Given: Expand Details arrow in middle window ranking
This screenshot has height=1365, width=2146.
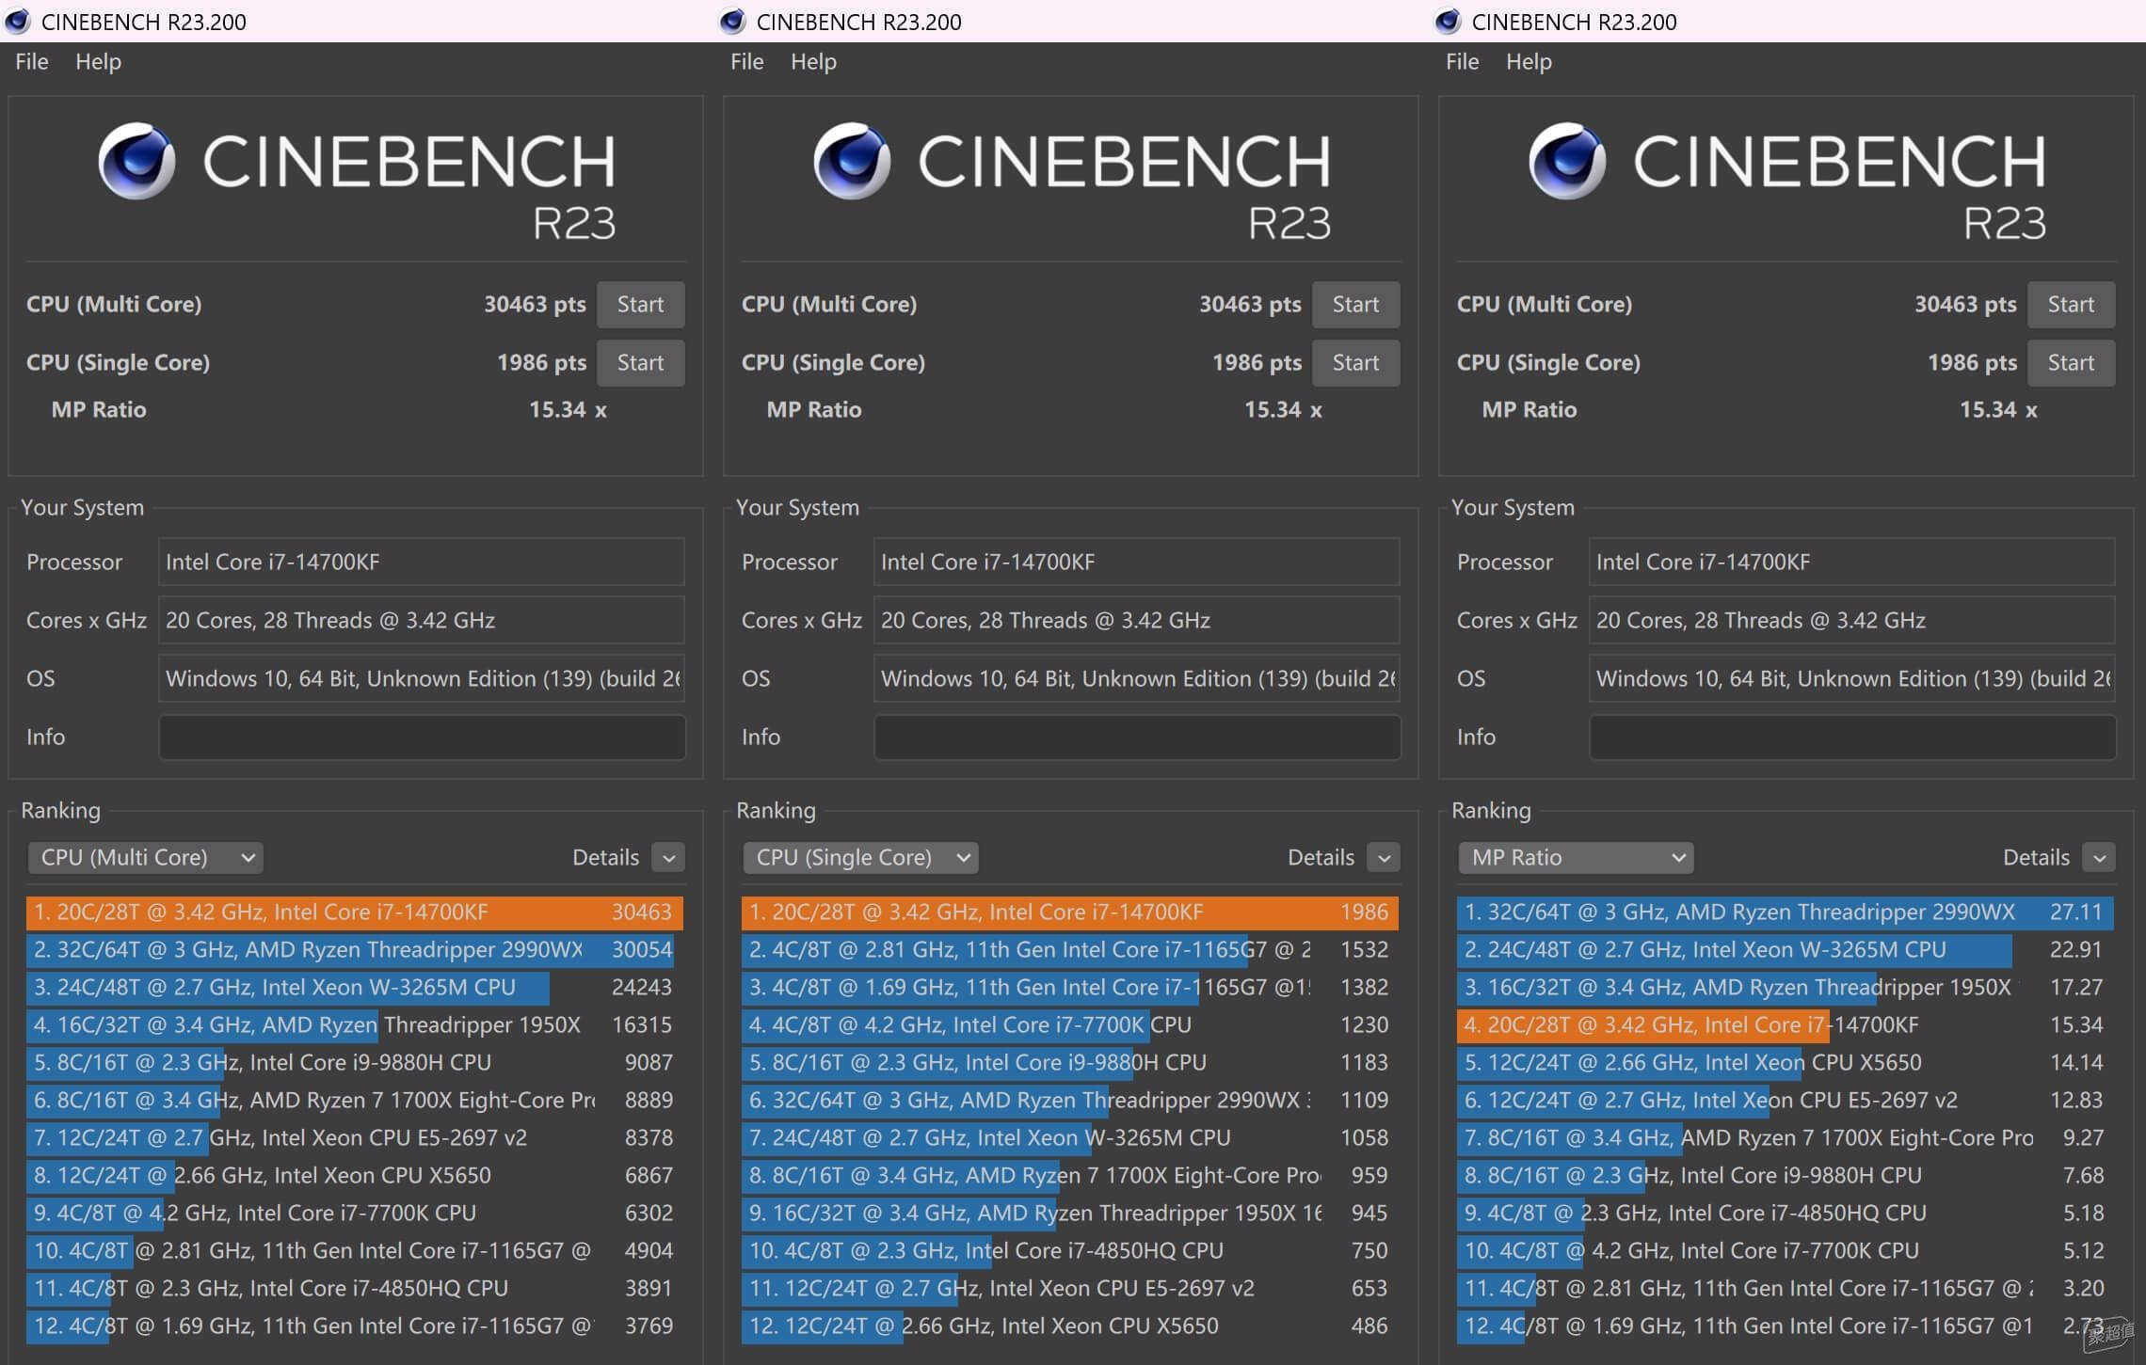Looking at the screenshot, I should point(1384,858).
